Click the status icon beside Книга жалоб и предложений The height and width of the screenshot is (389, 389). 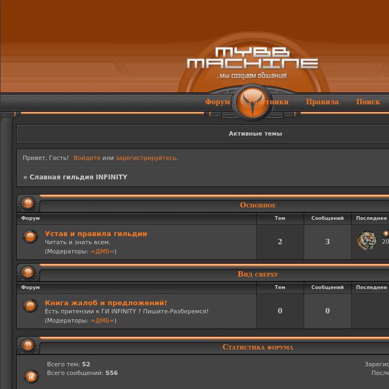tap(30, 305)
